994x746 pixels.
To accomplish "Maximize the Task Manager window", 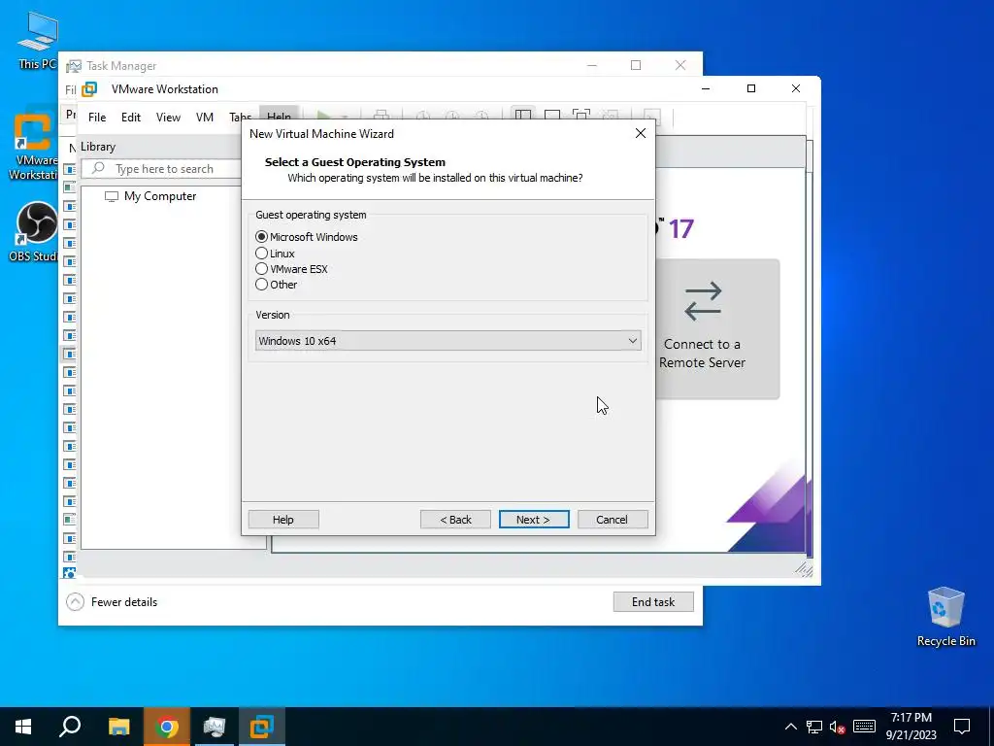I will coord(636,65).
